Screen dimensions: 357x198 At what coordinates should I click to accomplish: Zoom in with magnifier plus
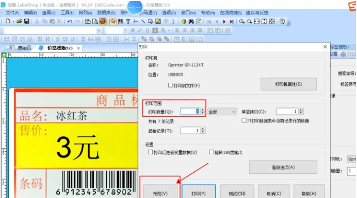click(242, 22)
